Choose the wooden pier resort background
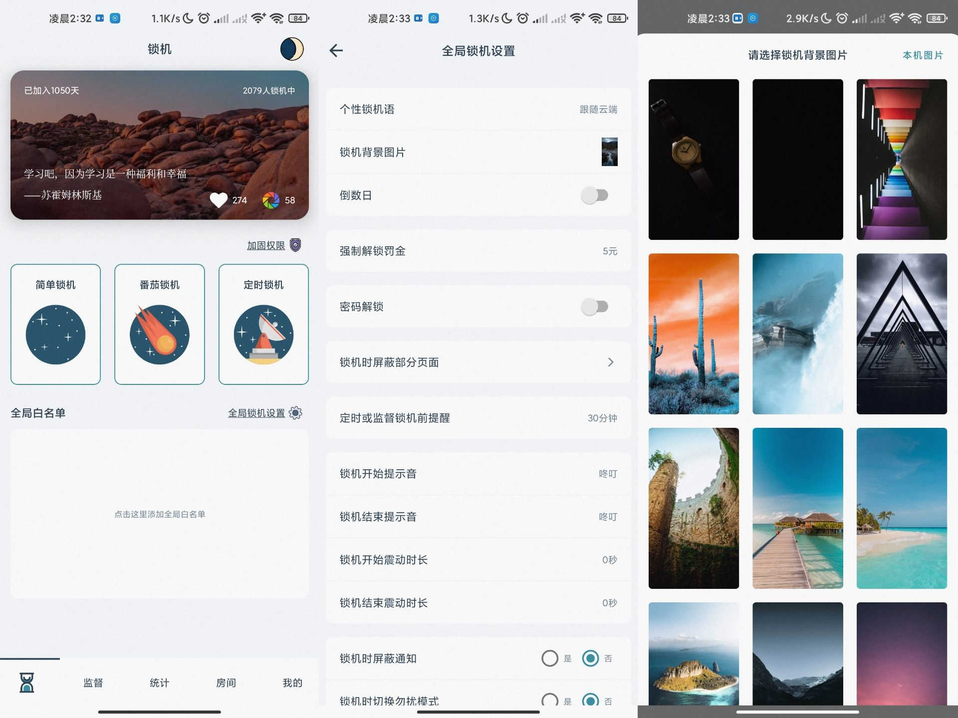 (x=798, y=508)
